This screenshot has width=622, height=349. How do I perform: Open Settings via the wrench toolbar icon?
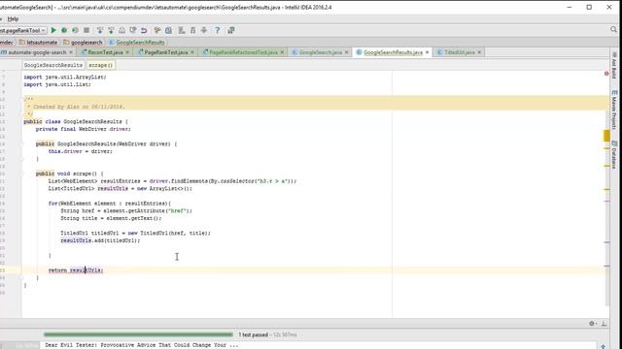(157, 30)
